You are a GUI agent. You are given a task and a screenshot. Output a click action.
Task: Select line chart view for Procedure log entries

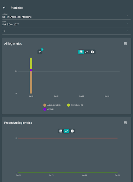(x=66, y=131)
